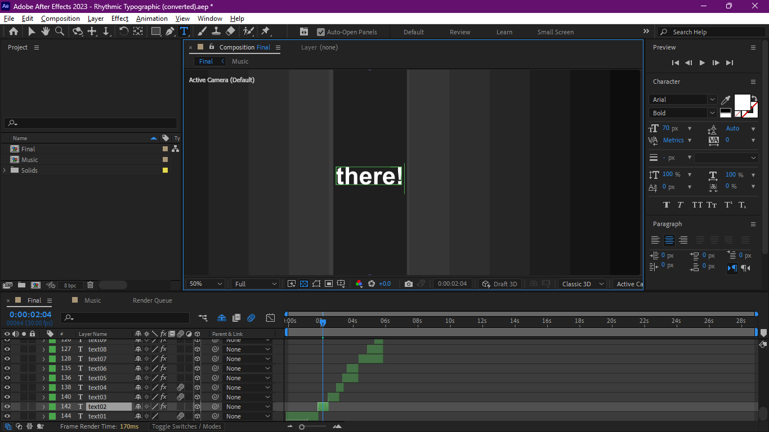Hide the text02 layer eye icon
Screen dimensions: 769x432
(7, 407)
